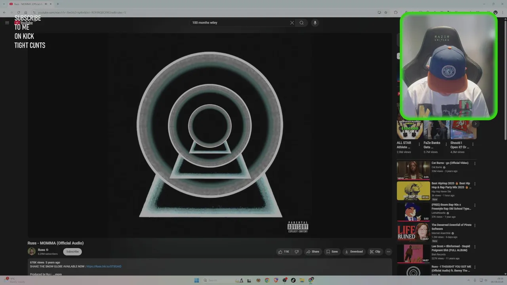Start voice search with the microphone
The width and height of the screenshot is (507, 285).
point(315,23)
